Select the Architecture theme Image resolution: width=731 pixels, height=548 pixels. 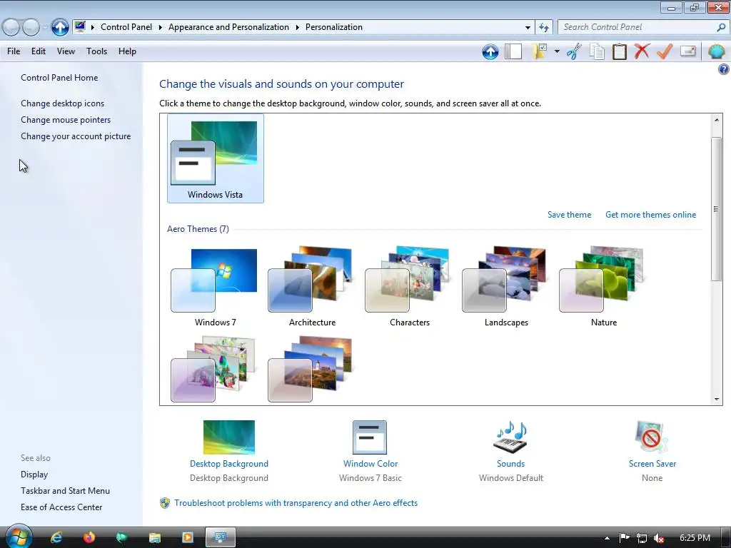pos(312,287)
